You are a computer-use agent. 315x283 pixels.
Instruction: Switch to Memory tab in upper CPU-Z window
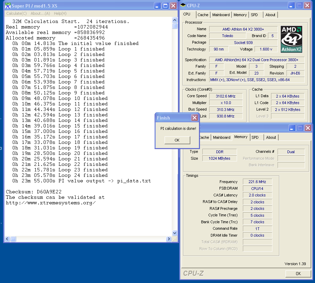point(240,15)
